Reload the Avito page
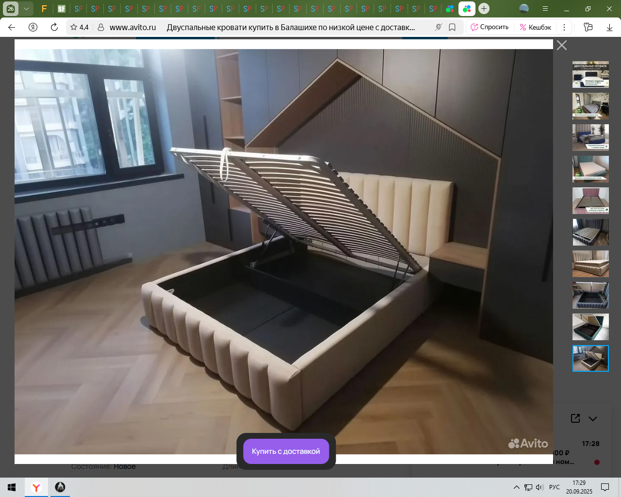The width and height of the screenshot is (621, 497). click(x=54, y=27)
